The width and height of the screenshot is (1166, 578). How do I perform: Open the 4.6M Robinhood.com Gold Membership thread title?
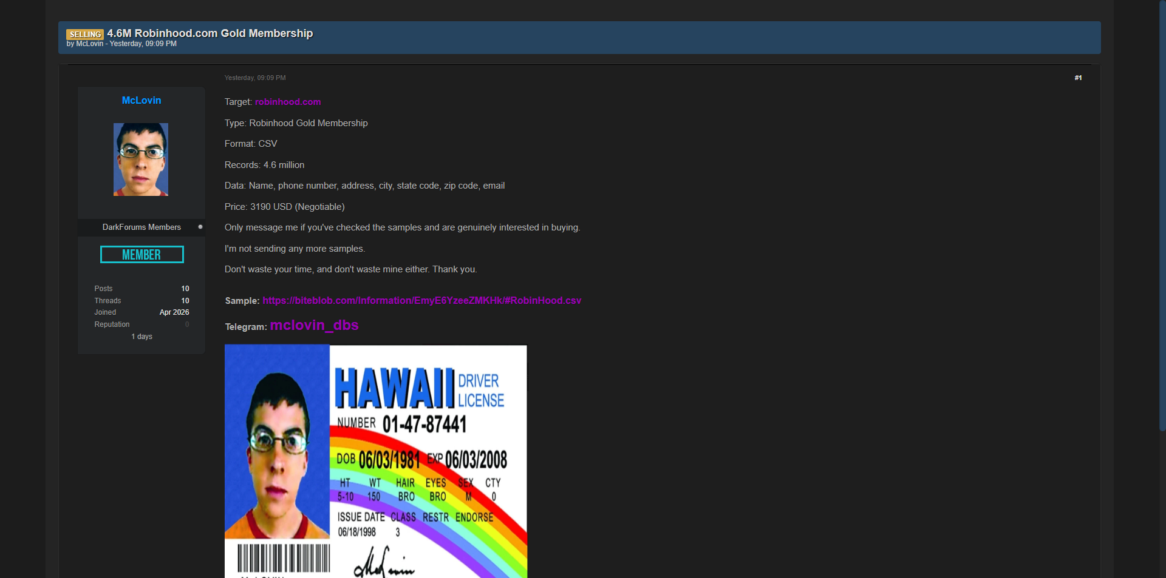[x=210, y=33]
